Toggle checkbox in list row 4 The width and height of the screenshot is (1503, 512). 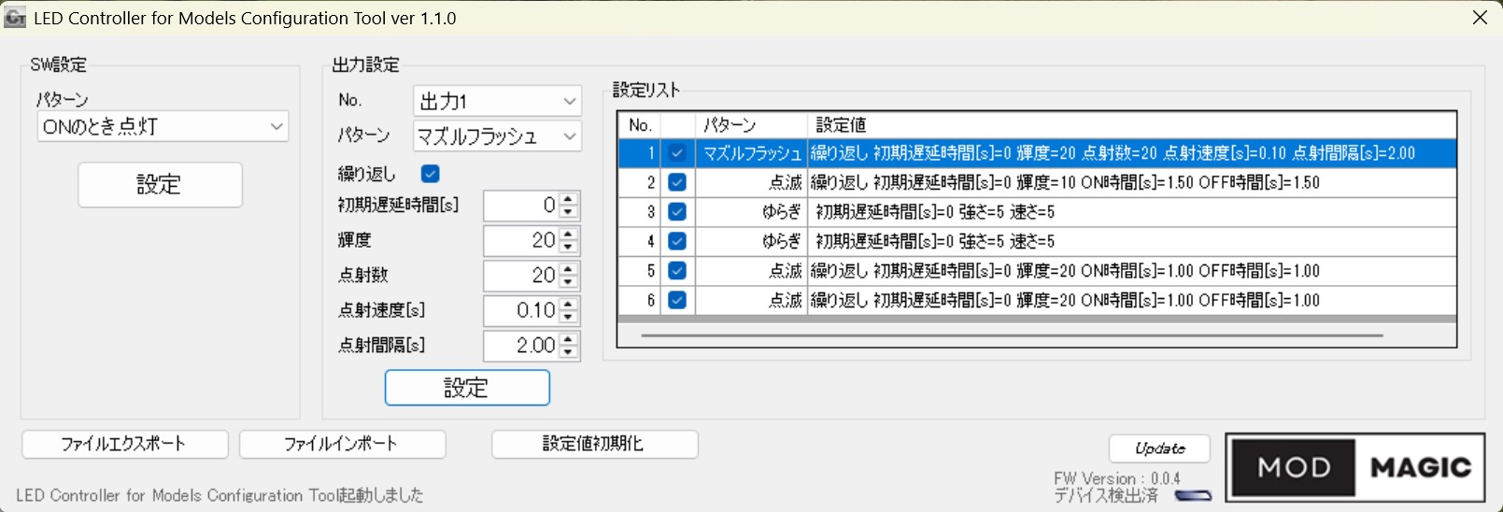(677, 241)
